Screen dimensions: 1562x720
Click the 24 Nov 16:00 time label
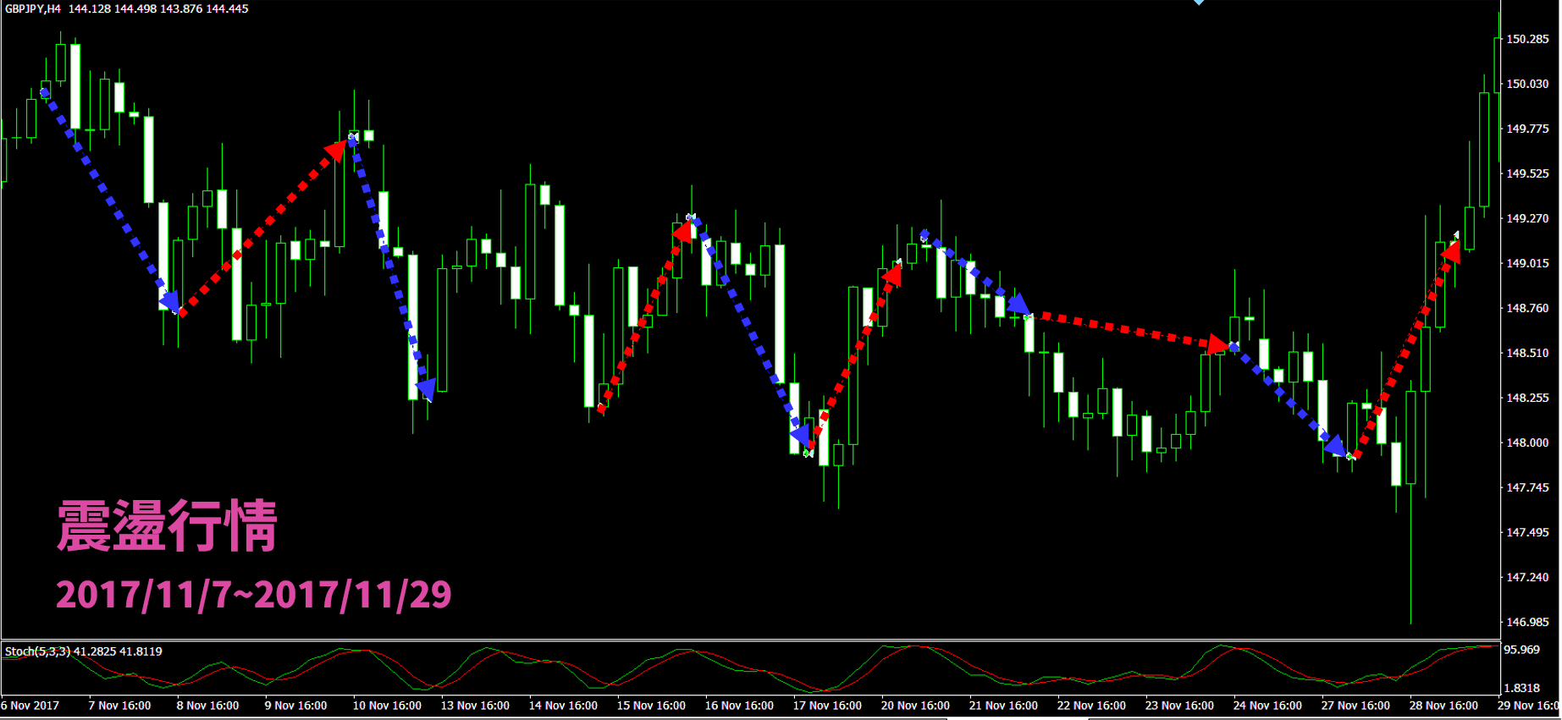click(x=1267, y=706)
